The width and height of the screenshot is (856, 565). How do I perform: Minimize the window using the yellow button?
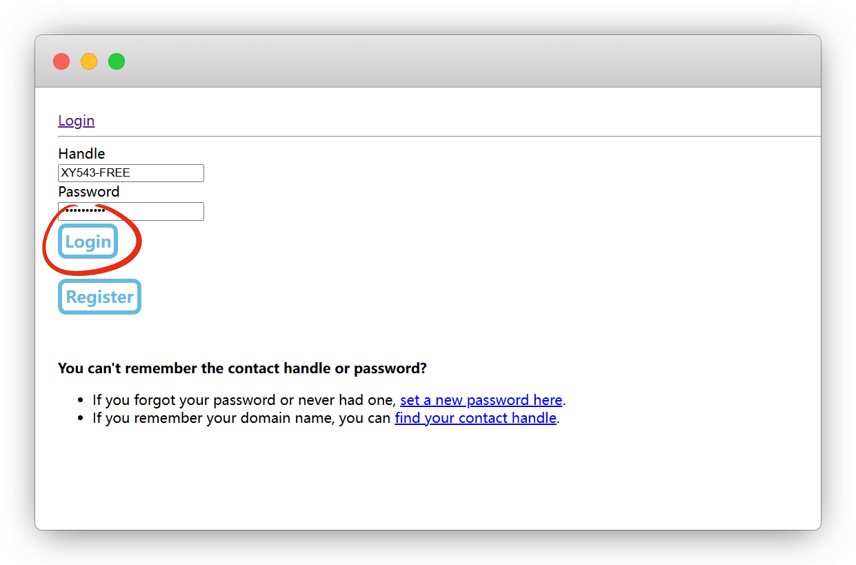(89, 61)
